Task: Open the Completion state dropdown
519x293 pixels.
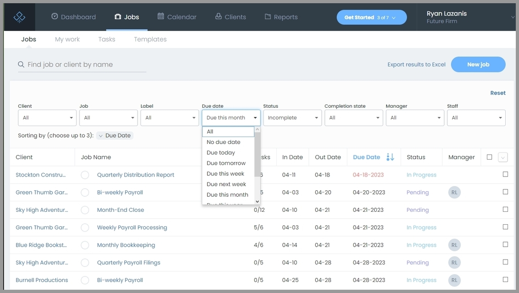Action: click(x=353, y=118)
